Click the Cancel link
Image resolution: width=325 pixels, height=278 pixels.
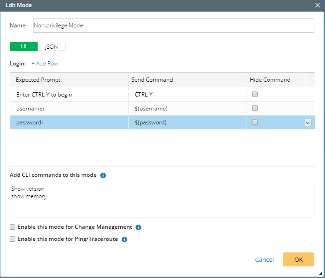click(x=264, y=259)
